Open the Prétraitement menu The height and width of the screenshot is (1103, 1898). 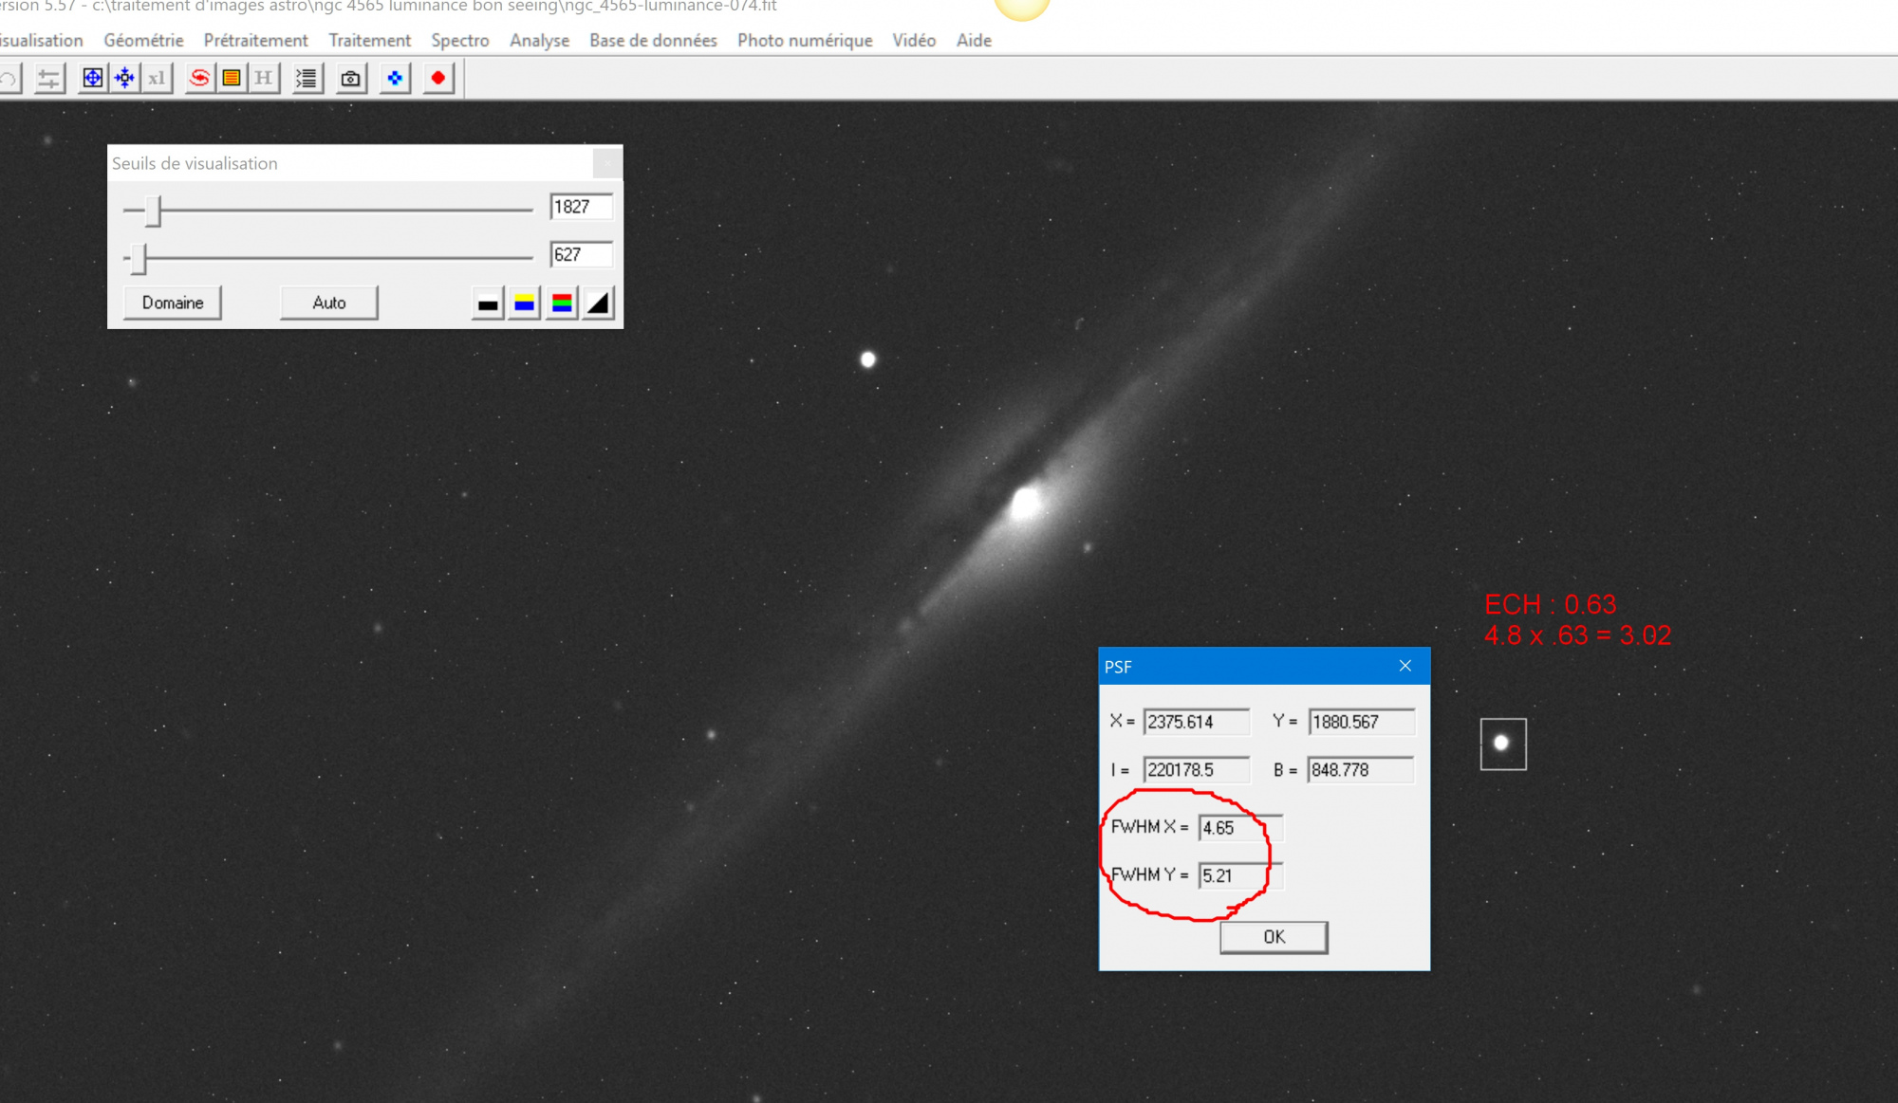click(255, 41)
